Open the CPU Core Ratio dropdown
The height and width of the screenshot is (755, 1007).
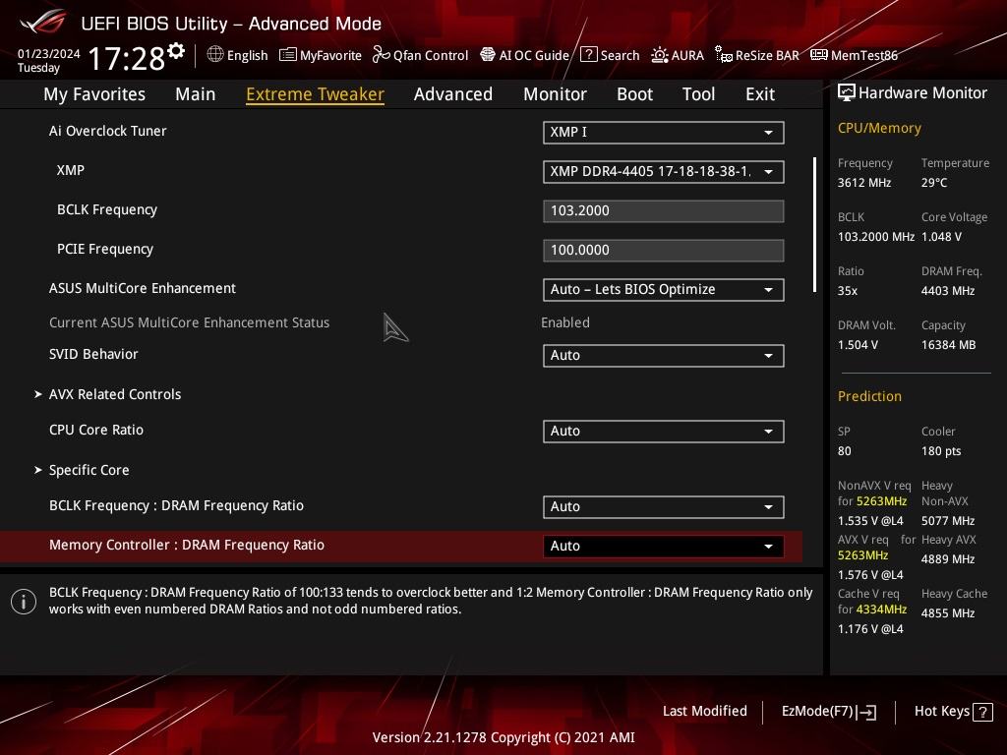coord(664,432)
